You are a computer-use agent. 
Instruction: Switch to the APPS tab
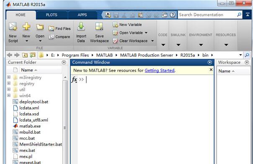82,15
